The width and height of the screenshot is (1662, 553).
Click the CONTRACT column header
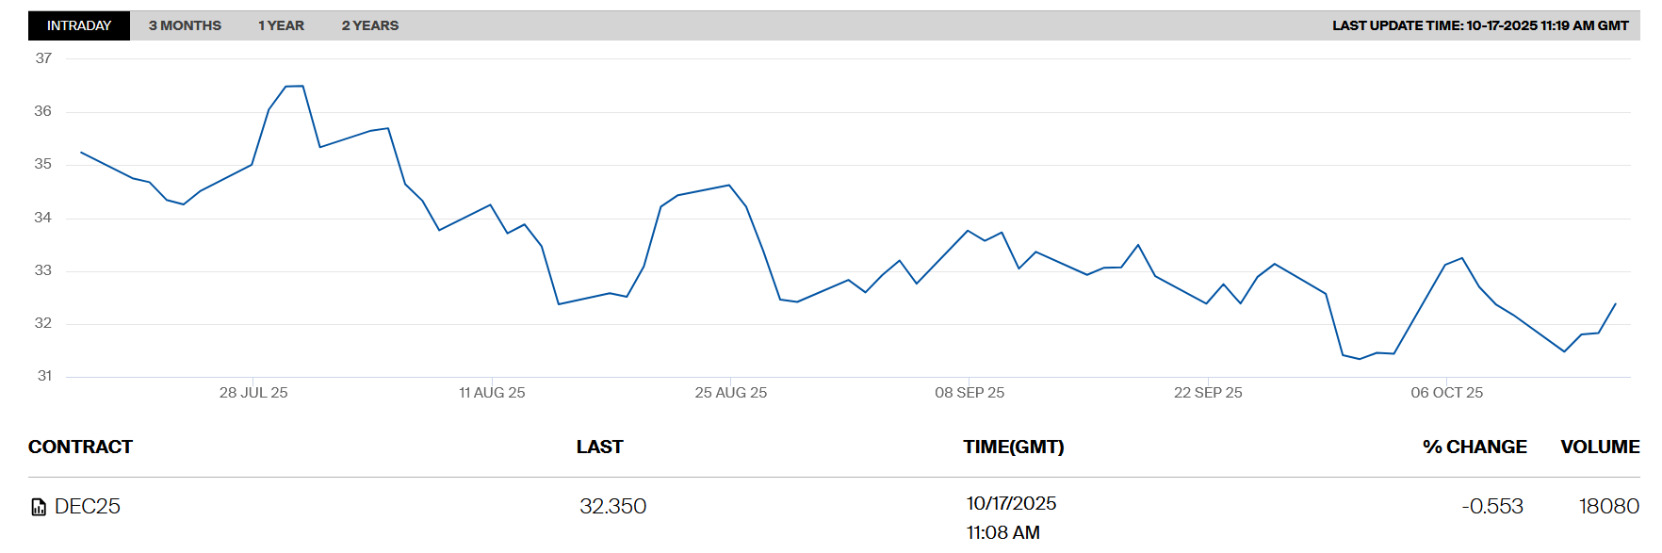(x=80, y=447)
